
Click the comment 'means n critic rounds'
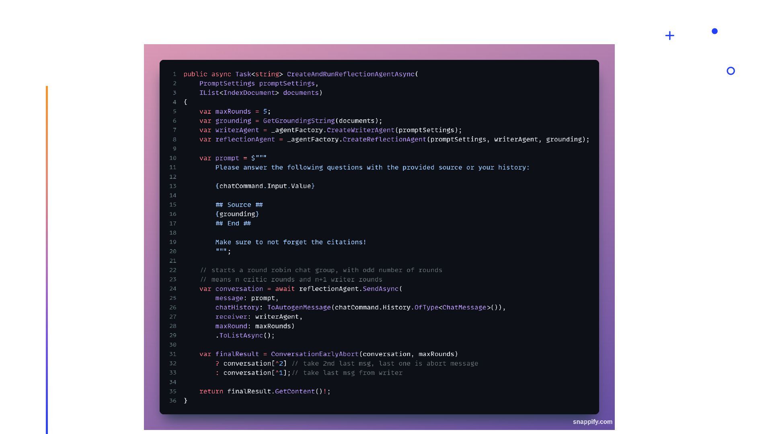[x=291, y=279]
